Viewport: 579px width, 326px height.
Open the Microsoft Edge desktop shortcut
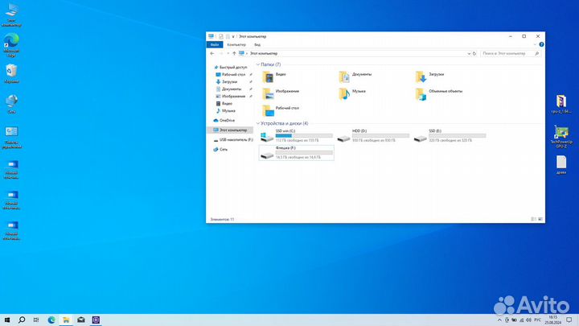[x=11, y=45]
